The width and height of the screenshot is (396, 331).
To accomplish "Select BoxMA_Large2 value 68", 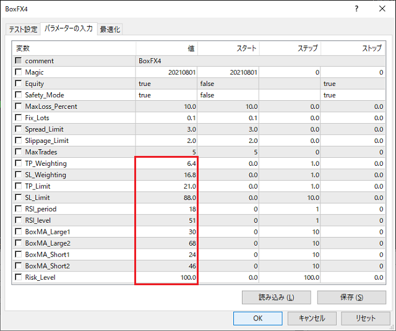I will pos(166,243).
